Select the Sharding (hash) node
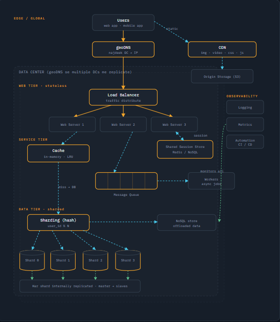This screenshot has height=322, width=280. coord(58,223)
